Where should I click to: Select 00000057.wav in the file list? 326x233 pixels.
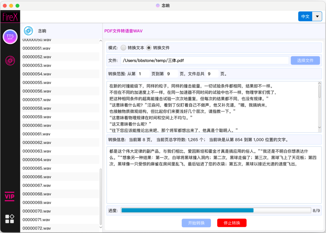coord(60,100)
